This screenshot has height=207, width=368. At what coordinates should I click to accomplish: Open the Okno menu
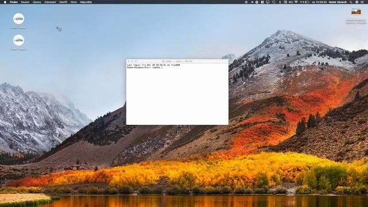pos(74,2)
